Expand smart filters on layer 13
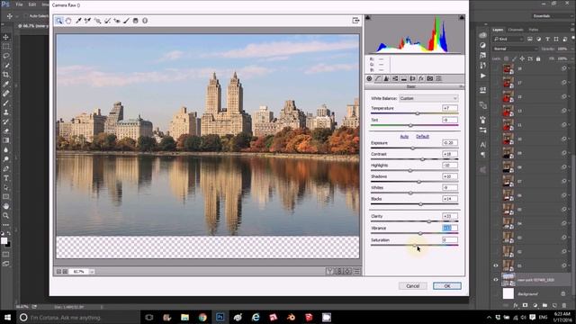The height and width of the screenshot is (324, 576). [x=569, y=111]
